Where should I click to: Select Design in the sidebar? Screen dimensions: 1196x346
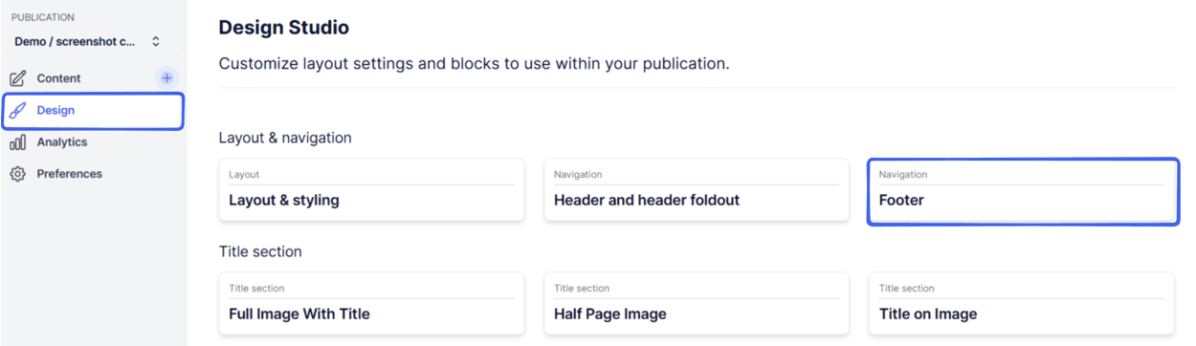(x=93, y=110)
